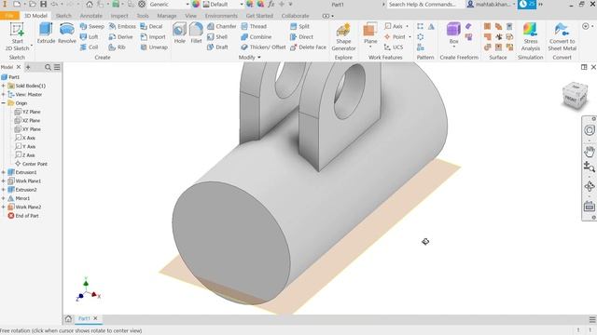Select the Pan hand tool in navigation bar
The width and height of the screenshot is (597, 335).
590,151
